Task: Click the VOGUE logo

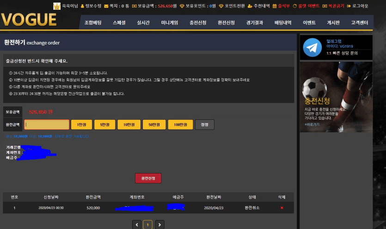Action: [29, 20]
